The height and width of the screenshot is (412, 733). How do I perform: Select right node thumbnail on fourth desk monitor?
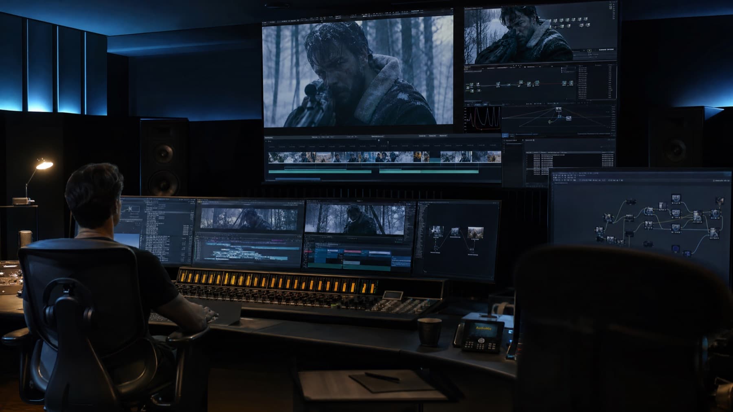pyautogui.click(x=475, y=232)
